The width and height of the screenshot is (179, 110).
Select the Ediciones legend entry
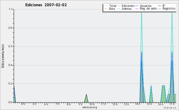point(126,6)
